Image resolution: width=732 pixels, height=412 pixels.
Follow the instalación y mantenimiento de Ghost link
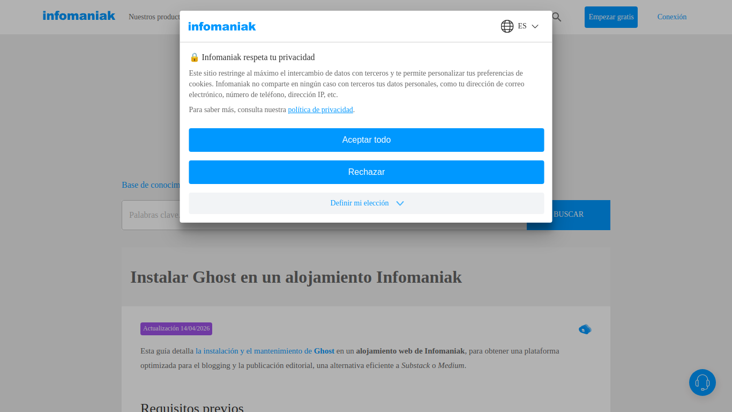[x=265, y=351]
